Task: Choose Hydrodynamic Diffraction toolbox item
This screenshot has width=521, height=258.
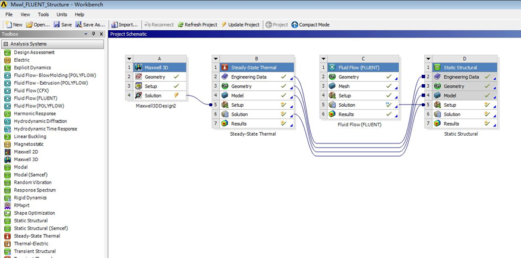Action: (40, 121)
